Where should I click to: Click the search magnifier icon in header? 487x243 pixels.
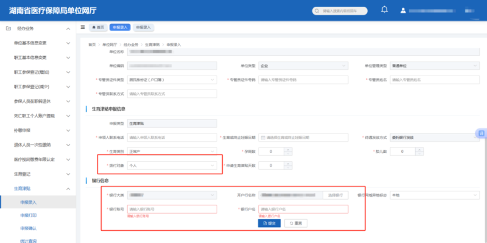click(317, 11)
